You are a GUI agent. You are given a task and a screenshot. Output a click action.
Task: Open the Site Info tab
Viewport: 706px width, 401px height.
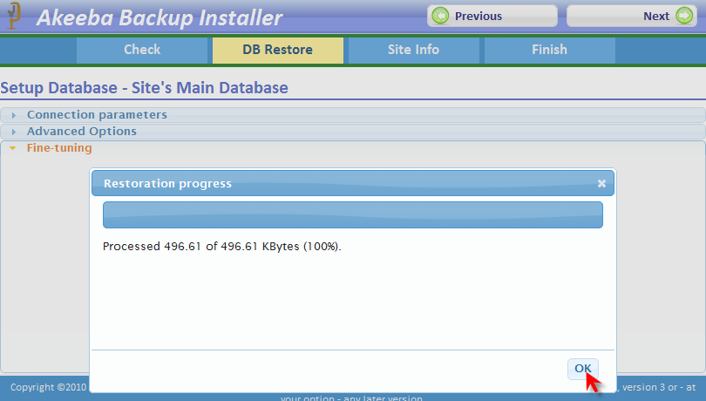pos(413,50)
